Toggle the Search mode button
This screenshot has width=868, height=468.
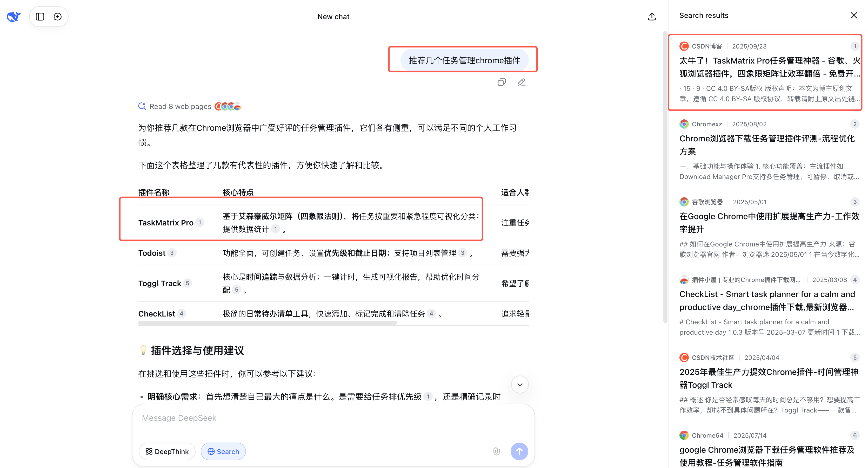[223, 451]
